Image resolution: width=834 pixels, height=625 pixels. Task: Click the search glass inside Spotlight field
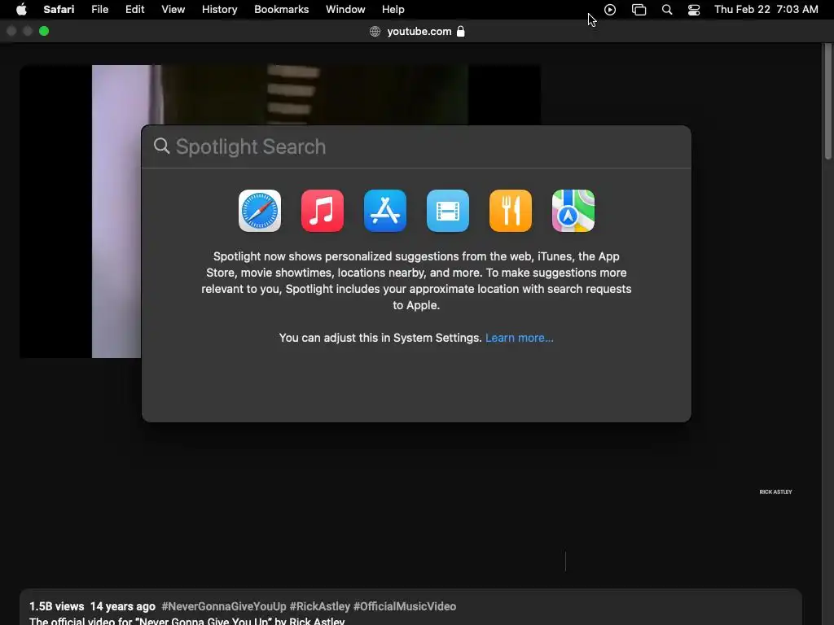pyautogui.click(x=162, y=146)
